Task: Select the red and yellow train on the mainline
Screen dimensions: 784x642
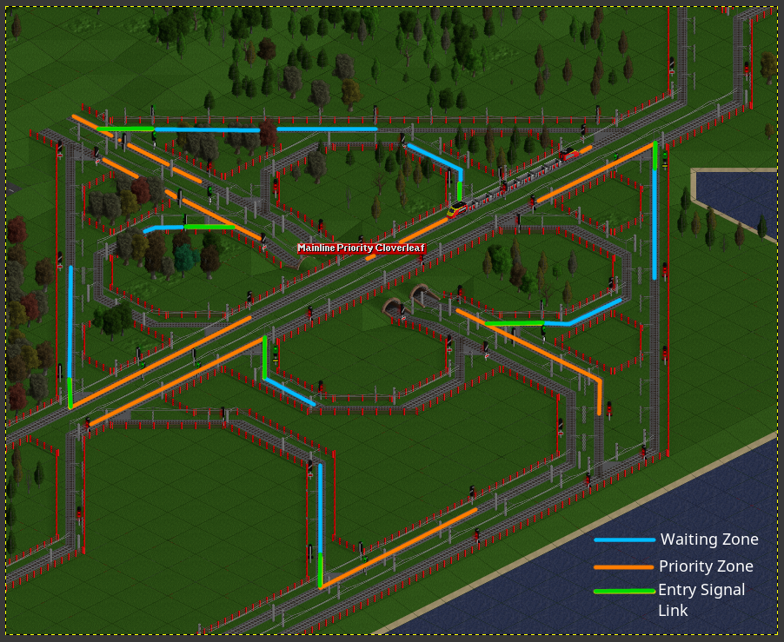Action: pyautogui.click(x=513, y=182)
